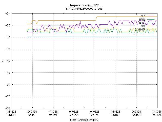The height and width of the screenshot is (122, 162).
Task: Click the 05:46 x-axis time label
Action: (11, 115)
